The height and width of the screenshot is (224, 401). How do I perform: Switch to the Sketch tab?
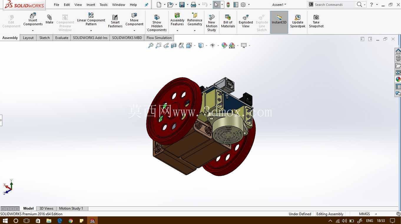pyautogui.click(x=44, y=38)
